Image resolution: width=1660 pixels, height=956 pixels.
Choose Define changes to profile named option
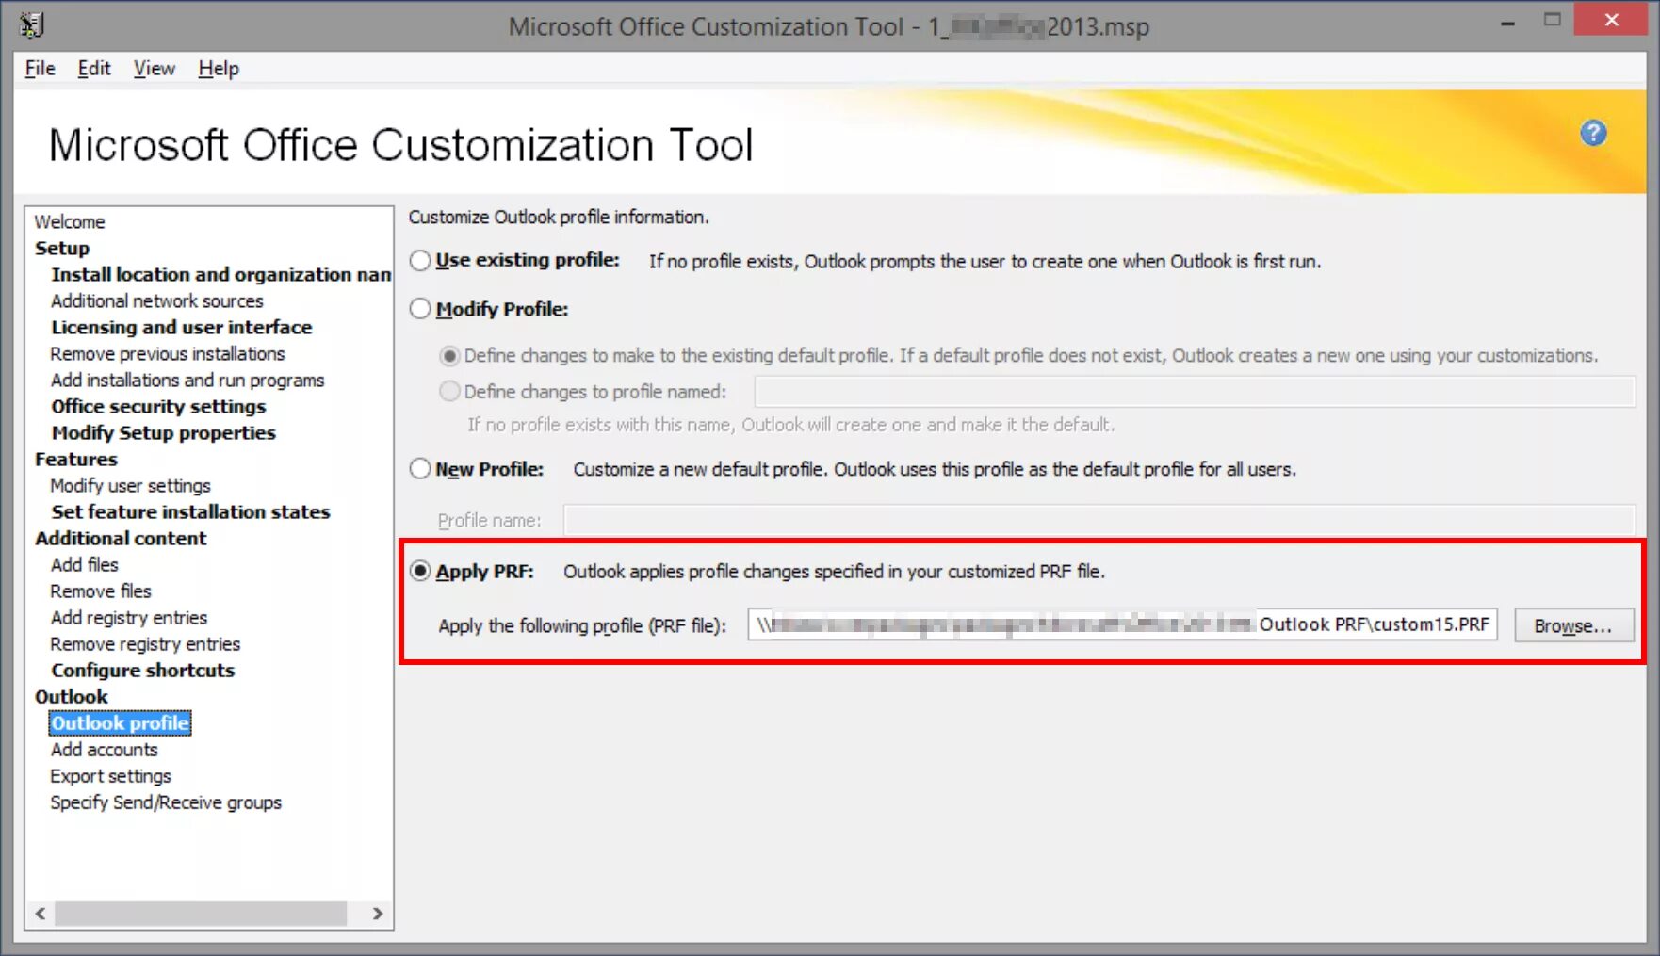[449, 391]
